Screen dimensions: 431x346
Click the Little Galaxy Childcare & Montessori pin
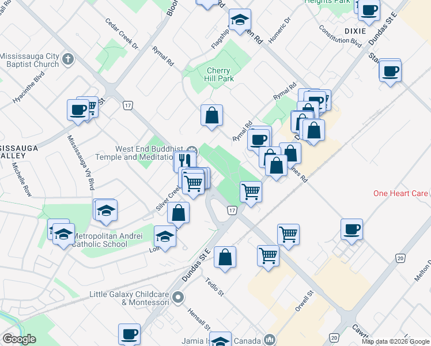[179, 298]
